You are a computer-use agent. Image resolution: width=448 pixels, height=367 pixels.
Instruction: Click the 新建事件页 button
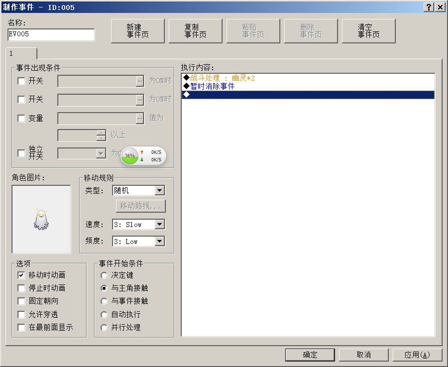pos(138,31)
